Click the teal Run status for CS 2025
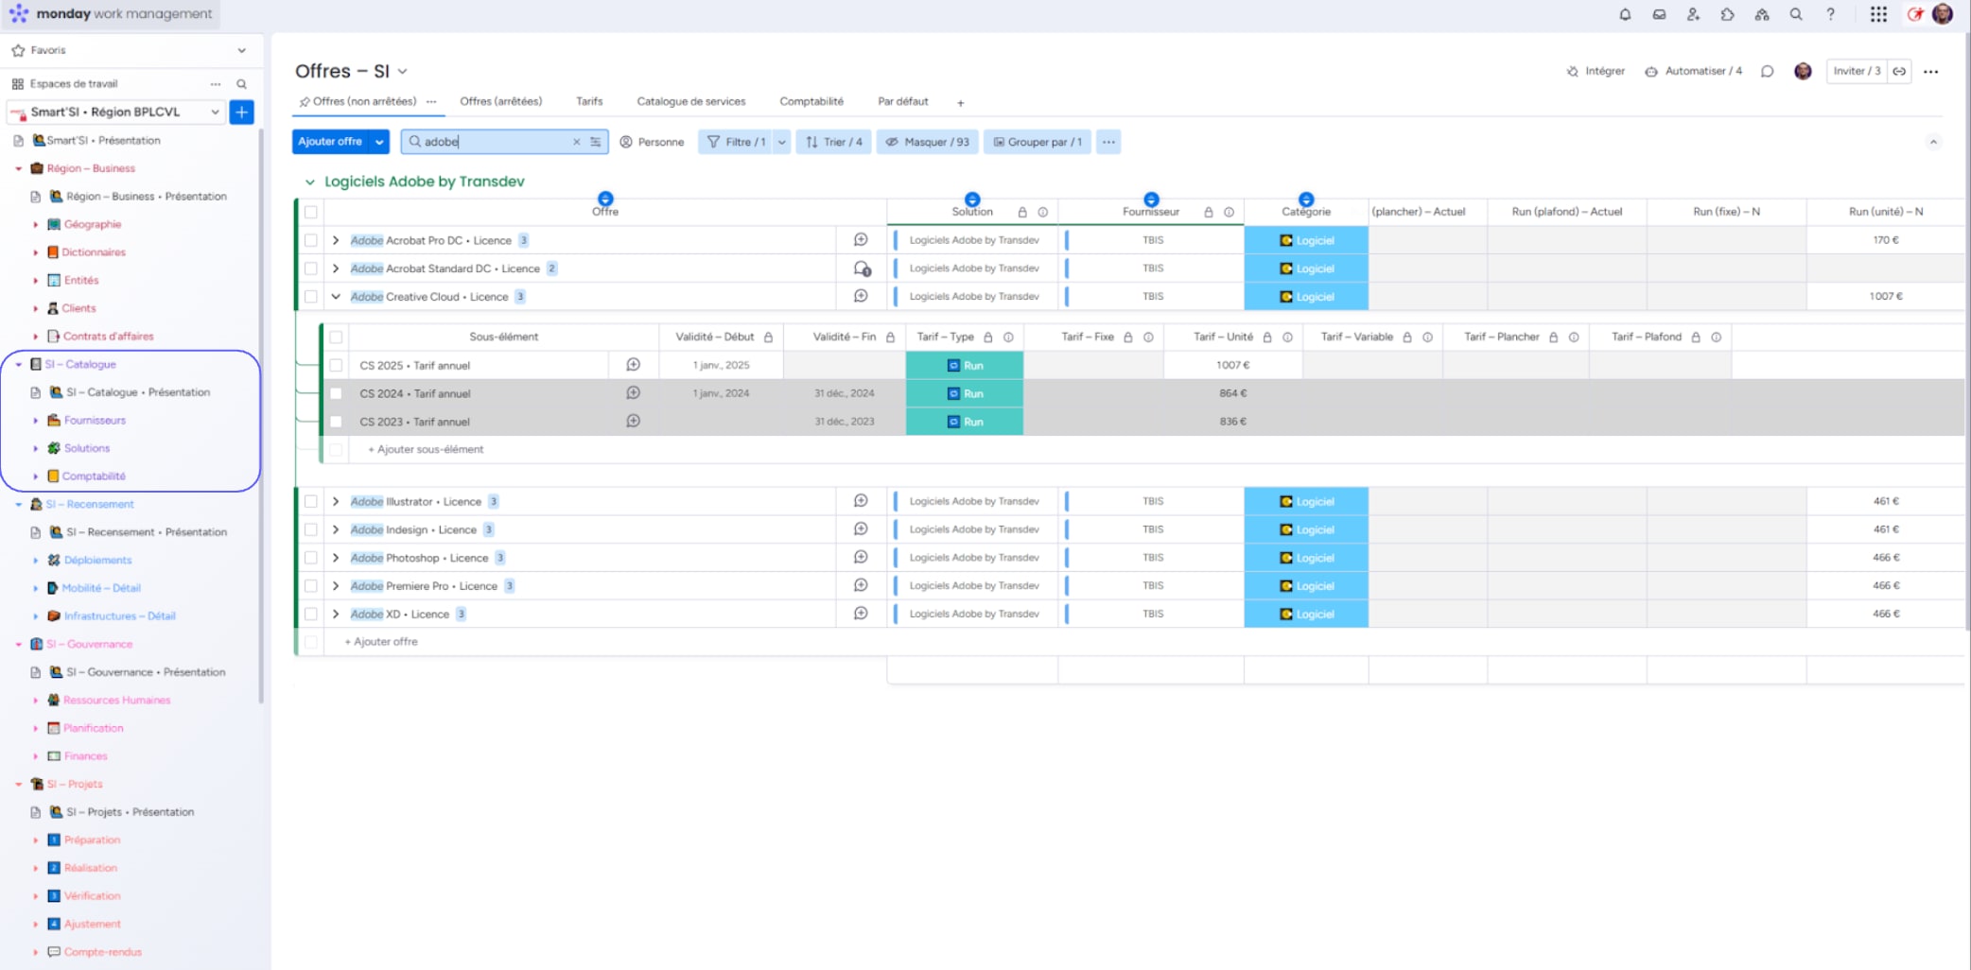Viewport: 1971px width, 970px height. (x=964, y=364)
